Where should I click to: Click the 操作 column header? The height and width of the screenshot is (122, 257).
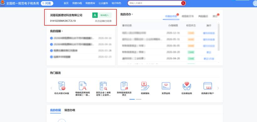coord(209,26)
